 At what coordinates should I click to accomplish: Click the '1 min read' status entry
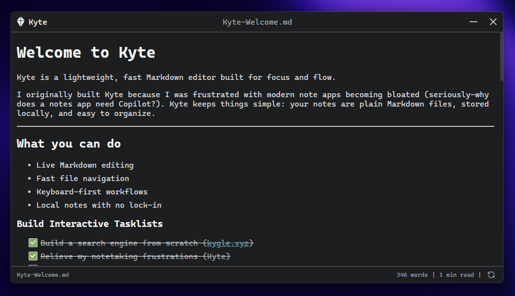click(x=457, y=275)
